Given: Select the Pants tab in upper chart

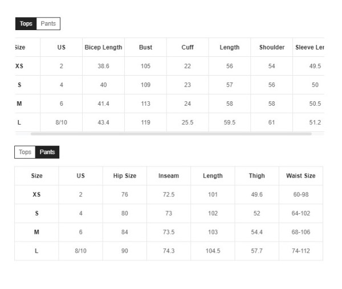Looking at the screenshot, I should 48,23.
